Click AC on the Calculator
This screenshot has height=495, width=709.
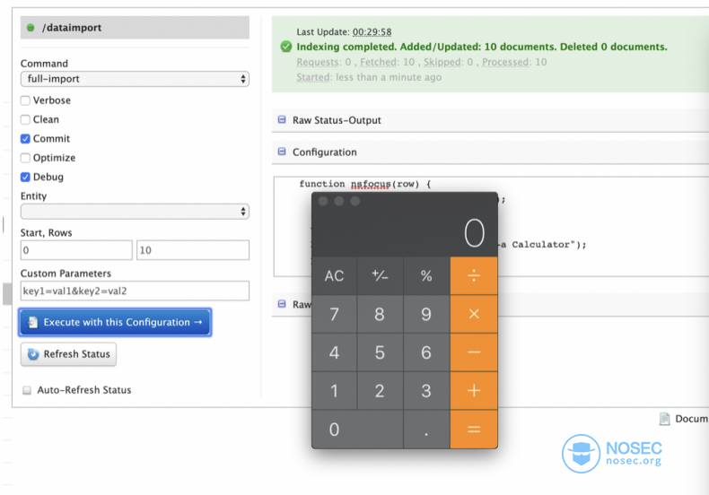334,276
